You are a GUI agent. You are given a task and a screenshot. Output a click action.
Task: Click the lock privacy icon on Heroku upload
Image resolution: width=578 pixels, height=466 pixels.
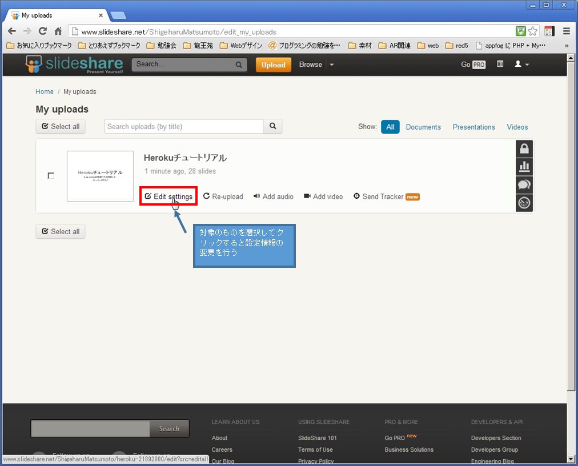(x=524, y=148)
